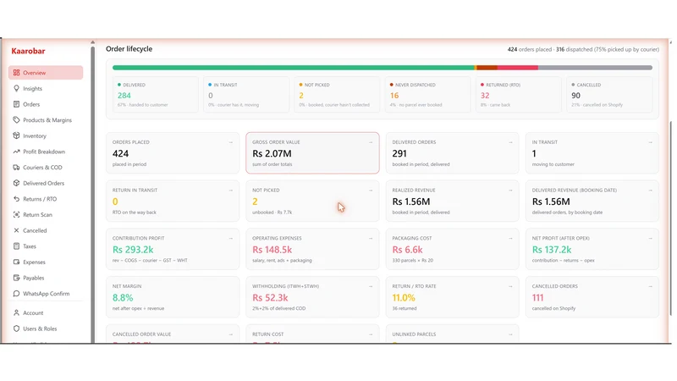Open the Not Picked card showing 'unbooked · Rs 7.7k'
The width and height of the screenshot is (677, 381).
click(312, 201)
